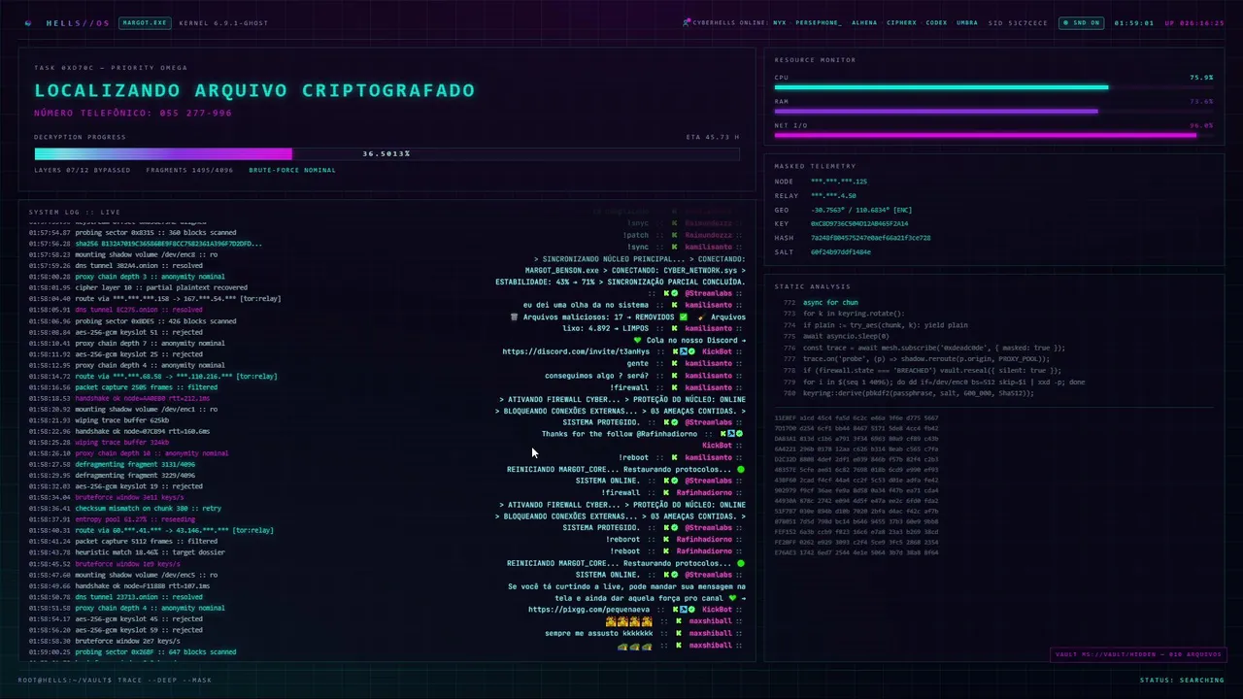Select online user CIPHERX
Screen dimensions: 1243x699
point(902,22)
